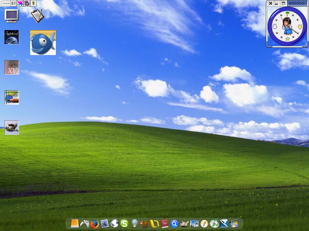
Task: Click the gamepad games icon in the dock
Action: 85,224
